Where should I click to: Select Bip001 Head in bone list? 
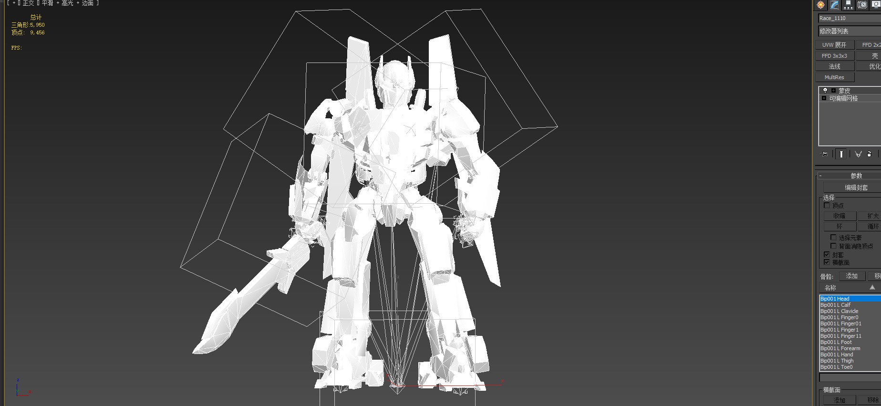coord(850,299)
